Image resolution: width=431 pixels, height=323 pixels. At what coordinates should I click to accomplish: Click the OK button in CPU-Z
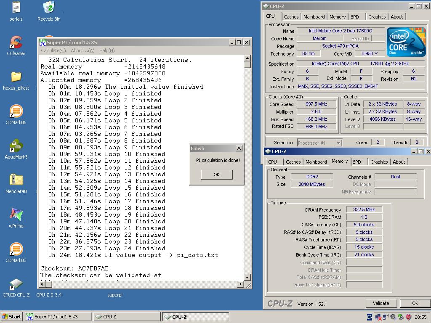[415, 303]
